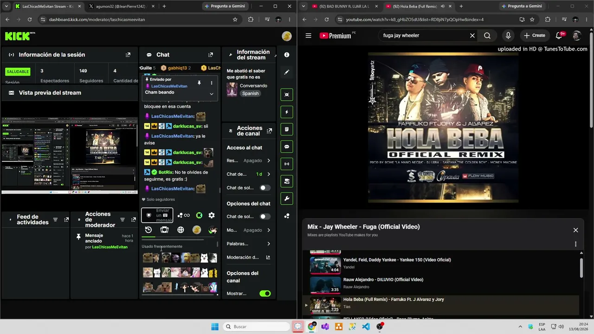Click the Spanish language tag
Image resolution: width=594 pixels, height=334 pixels.
click(x=250, y=94)
